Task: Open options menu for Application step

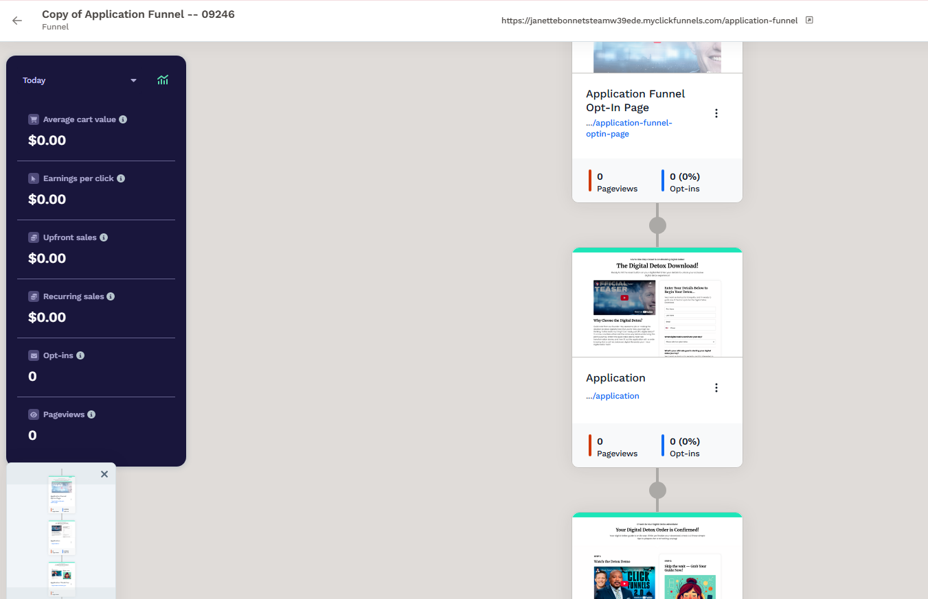Action: click(716, 388)
